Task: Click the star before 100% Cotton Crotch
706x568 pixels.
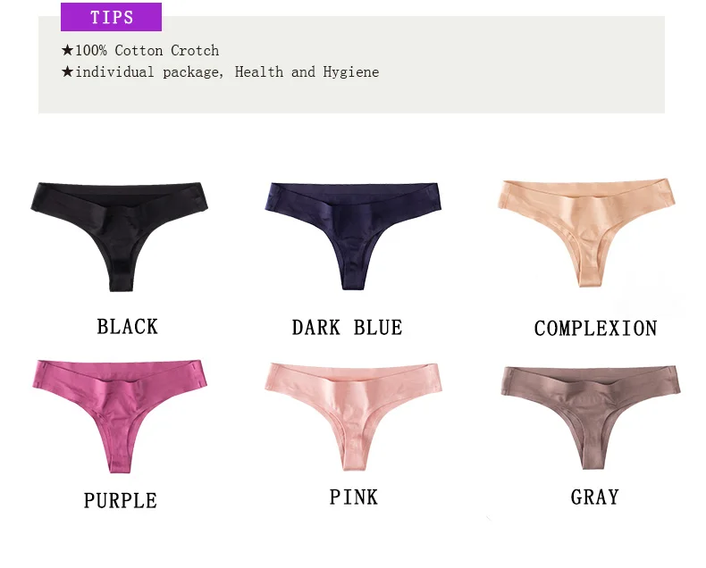Action: pyautogui.click(x=68, y=50)
